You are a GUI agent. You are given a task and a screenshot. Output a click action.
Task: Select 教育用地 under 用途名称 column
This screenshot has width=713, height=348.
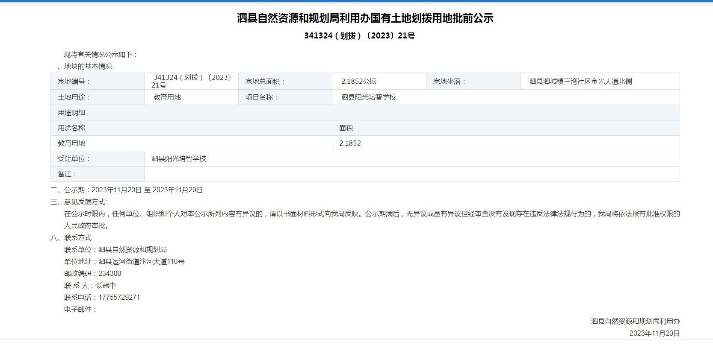(x=71, y=143)
